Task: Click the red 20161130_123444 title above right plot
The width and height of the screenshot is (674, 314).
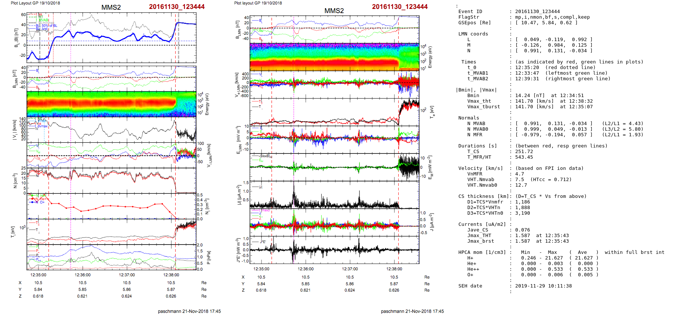Action: click(399, 7)
